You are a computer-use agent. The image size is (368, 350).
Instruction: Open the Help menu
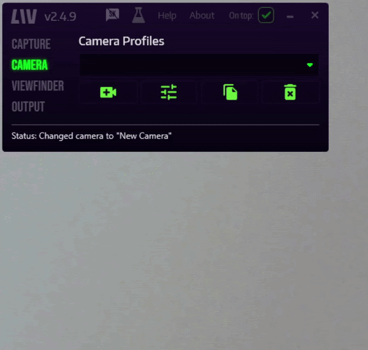coord(167,16)
